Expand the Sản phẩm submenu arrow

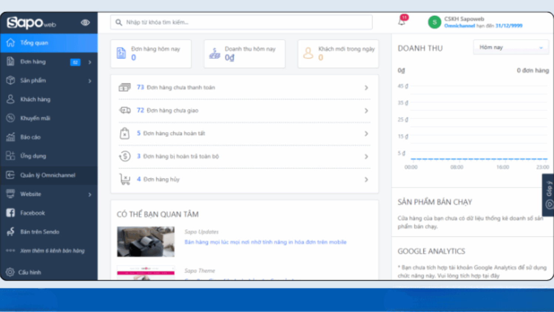(x=90, y=81)
